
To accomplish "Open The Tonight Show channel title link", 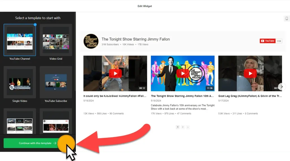I will pyautogui.click(x=136, y=39).
